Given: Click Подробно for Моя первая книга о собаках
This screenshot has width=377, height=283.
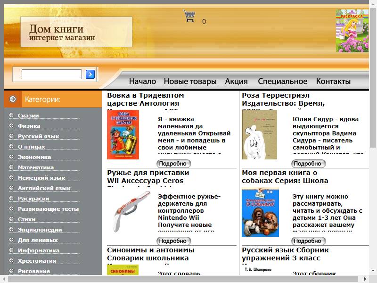Looking at the screenshot, I should coord(308,241).
